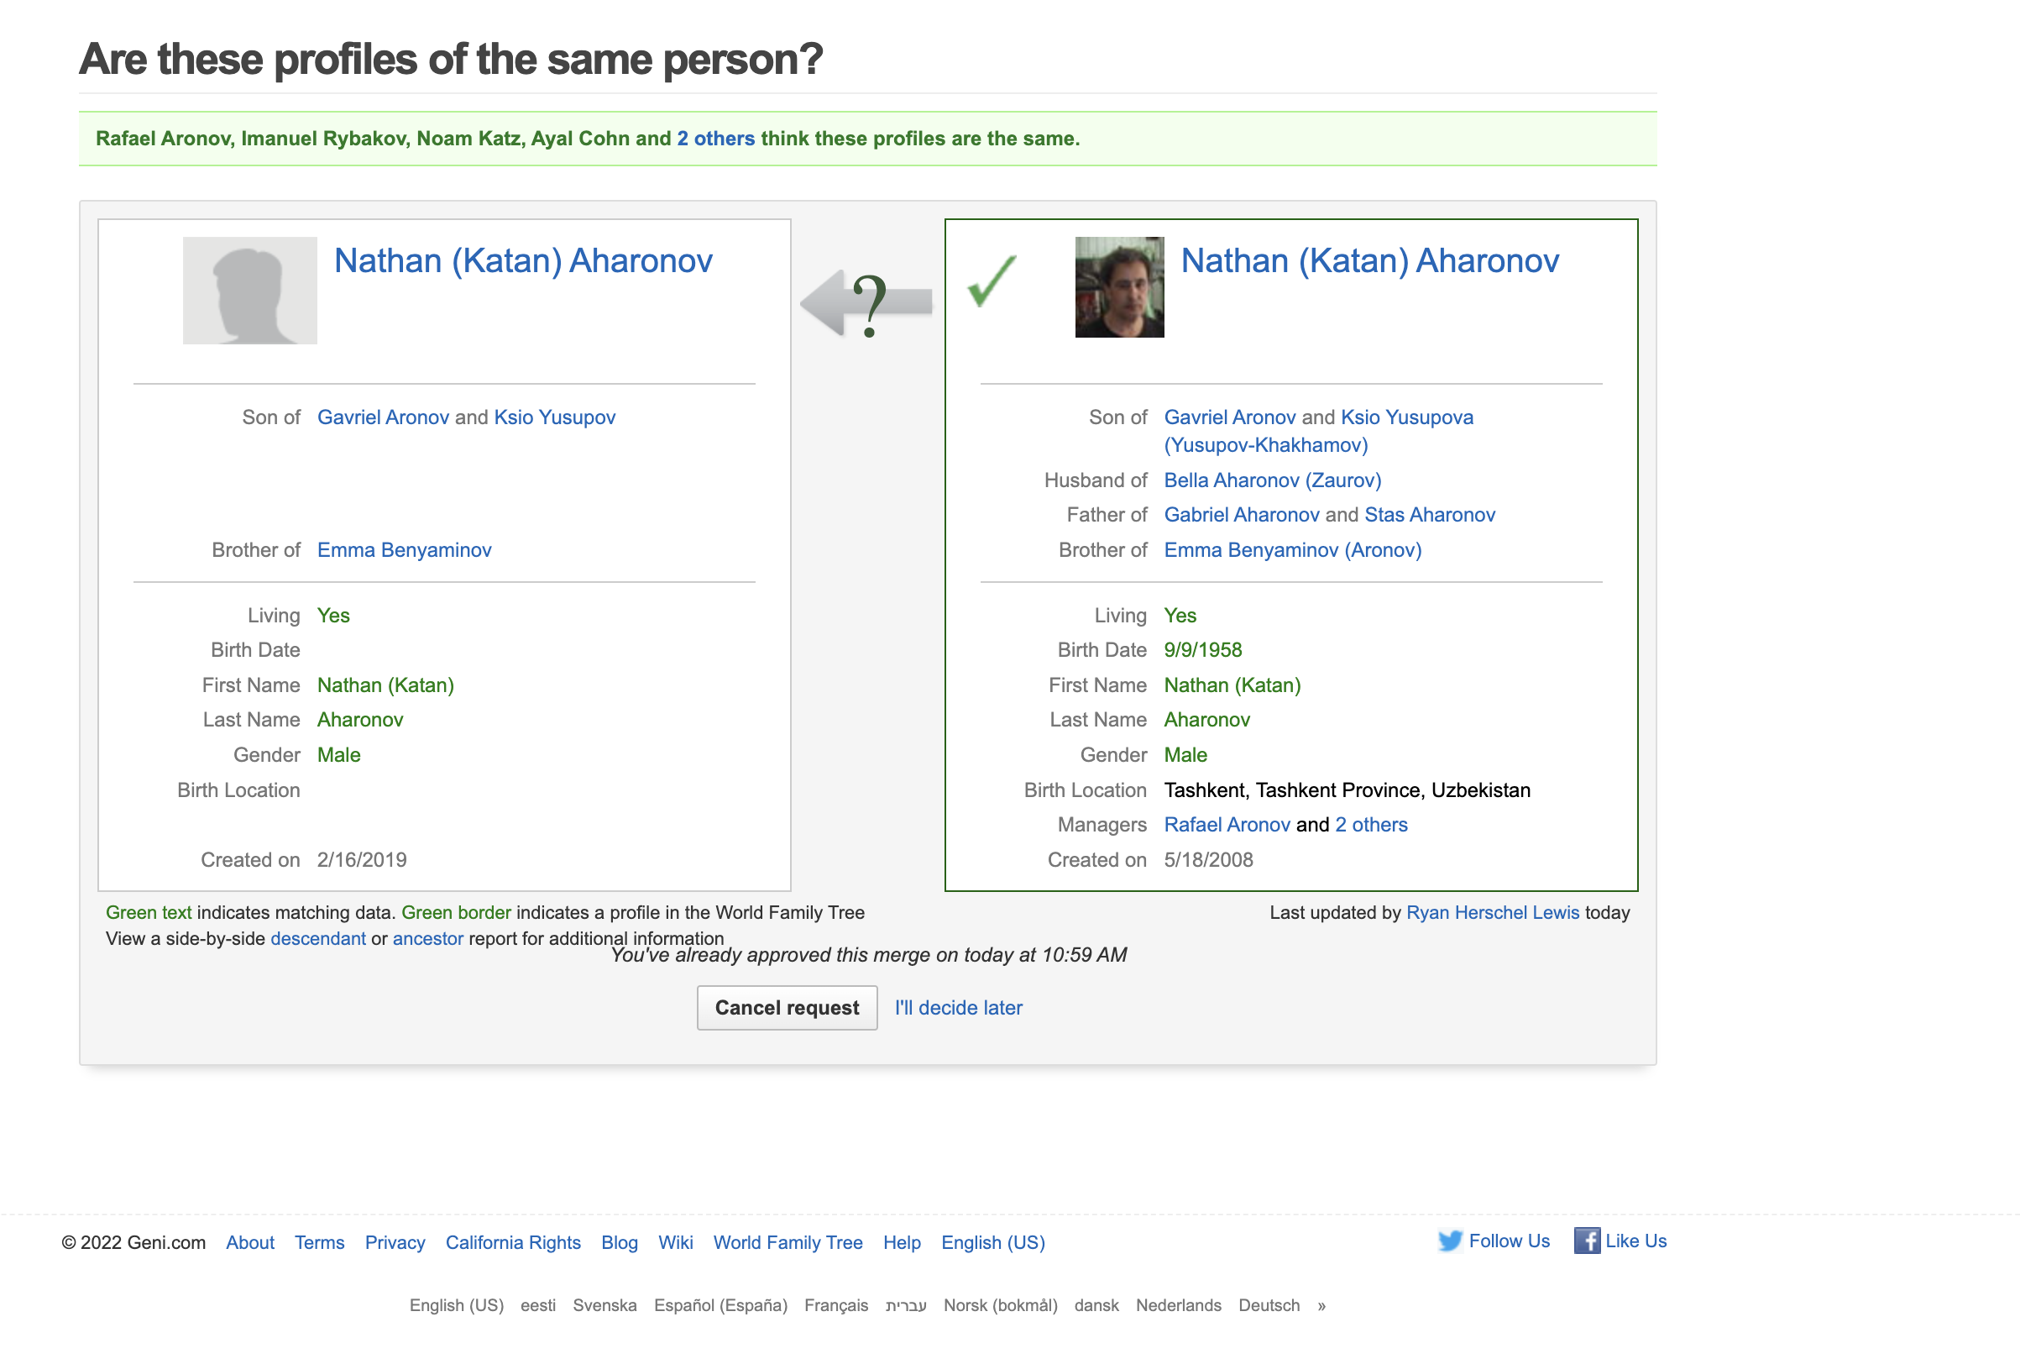Show the 2 others who agree
The width and height of the screenshot is (2020, 1364).
(x=715, y=139)
